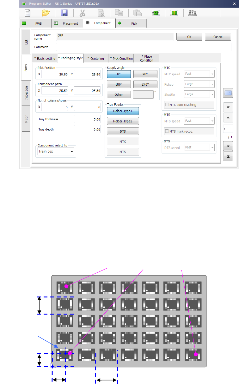This screenshot has width=239, height=391.
Task: Click the Cut scissors icon
Action: coord(83,13)
